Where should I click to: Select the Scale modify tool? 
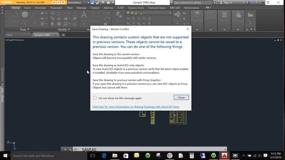point(59,24)
